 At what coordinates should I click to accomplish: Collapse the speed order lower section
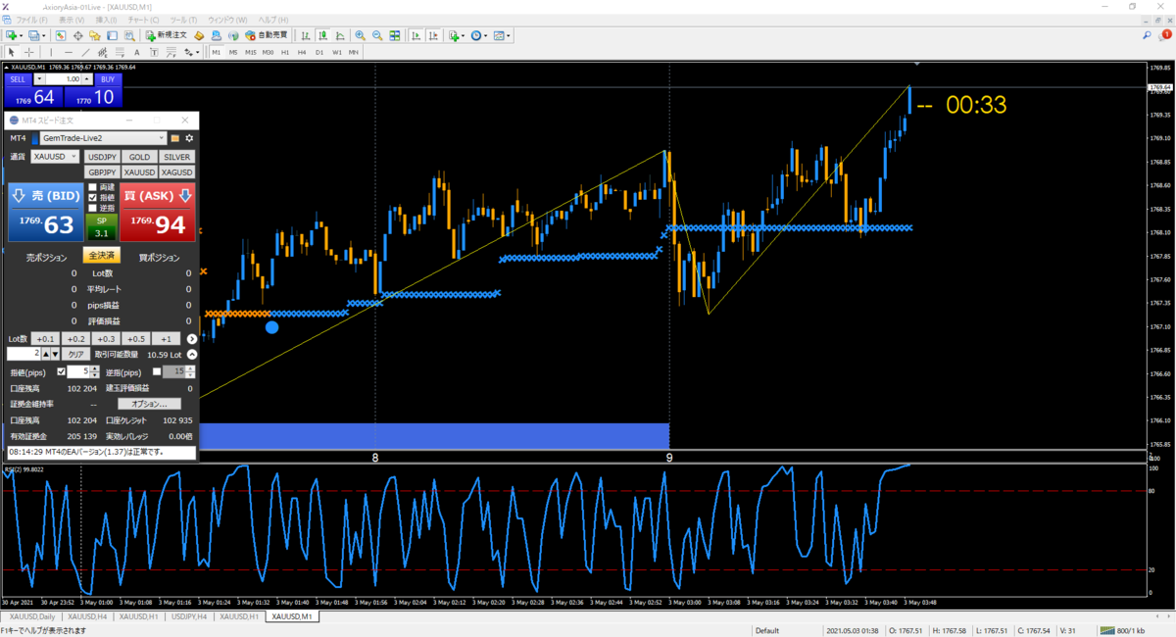[x=191, y=354]
